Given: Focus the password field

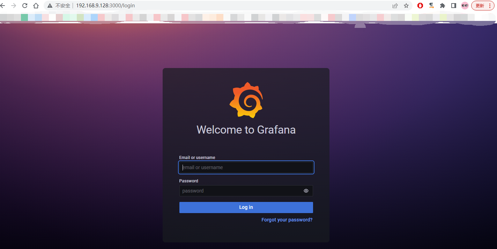Looking at the screenshot, I should pos(246,191).
